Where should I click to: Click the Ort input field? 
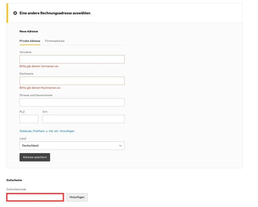pos(83,119)
